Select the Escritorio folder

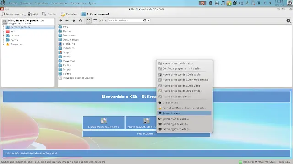pyautogui.click(x=66, y=44)
